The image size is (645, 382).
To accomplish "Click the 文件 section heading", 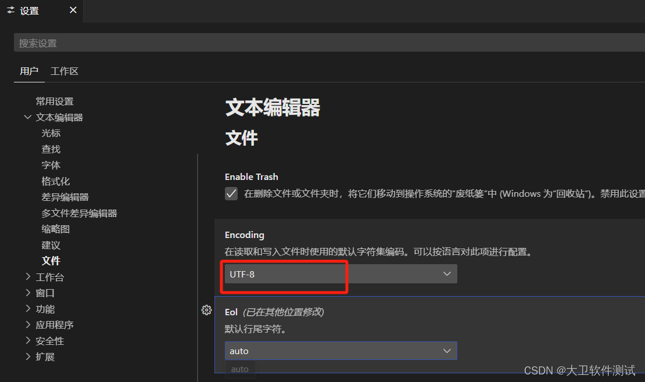I will 242,138.
